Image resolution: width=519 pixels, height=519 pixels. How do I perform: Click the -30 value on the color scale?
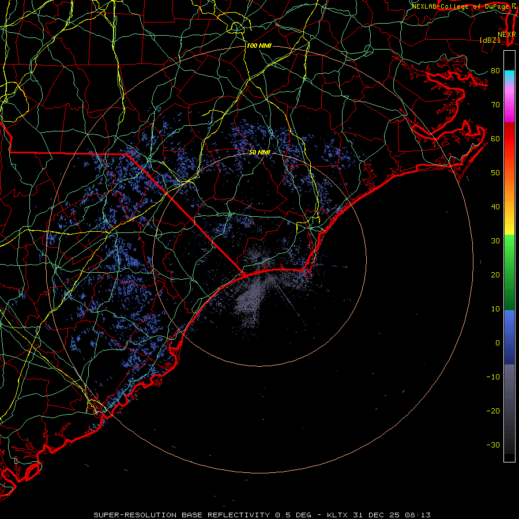coord(493,445)
